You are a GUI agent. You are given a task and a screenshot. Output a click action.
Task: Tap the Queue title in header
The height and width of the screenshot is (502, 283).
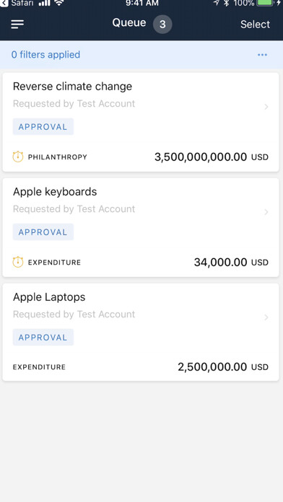point(129,23)
